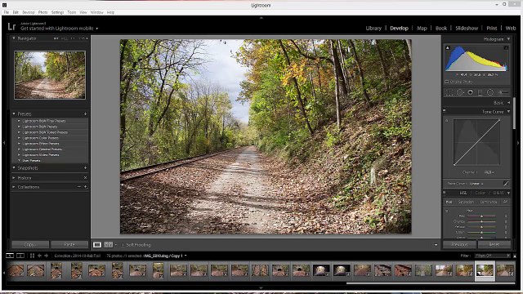
Task: Create a new snapshot with plus icon
Action: point(85,168)
